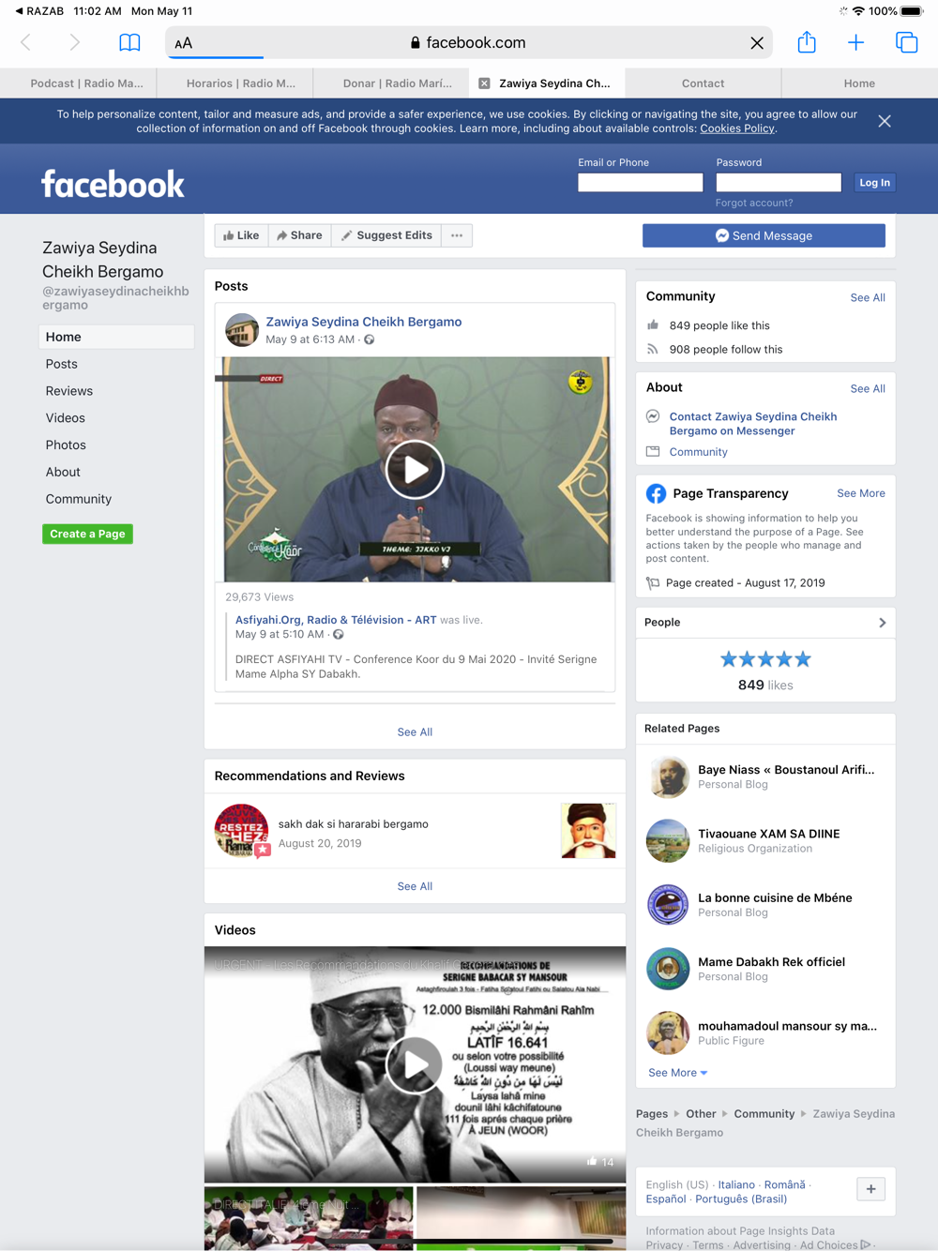The image size is (938, 1251).
Task: Switch language to Italiano
Action: tap(736, 1184)
